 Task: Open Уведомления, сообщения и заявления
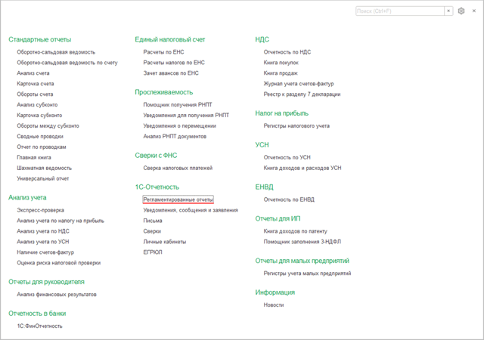pyautogui.click(x=191, y=210)
